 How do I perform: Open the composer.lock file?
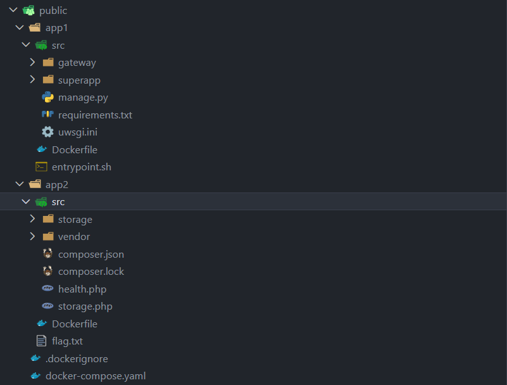91,271
